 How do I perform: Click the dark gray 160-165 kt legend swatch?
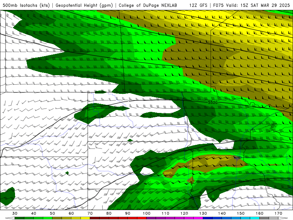264,218
